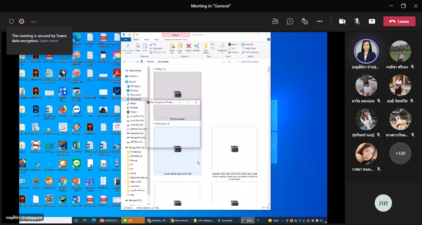Open Word 2016 desktop shortcut
The width and height of the screenshot is (422, 225).
pos(76,201)
